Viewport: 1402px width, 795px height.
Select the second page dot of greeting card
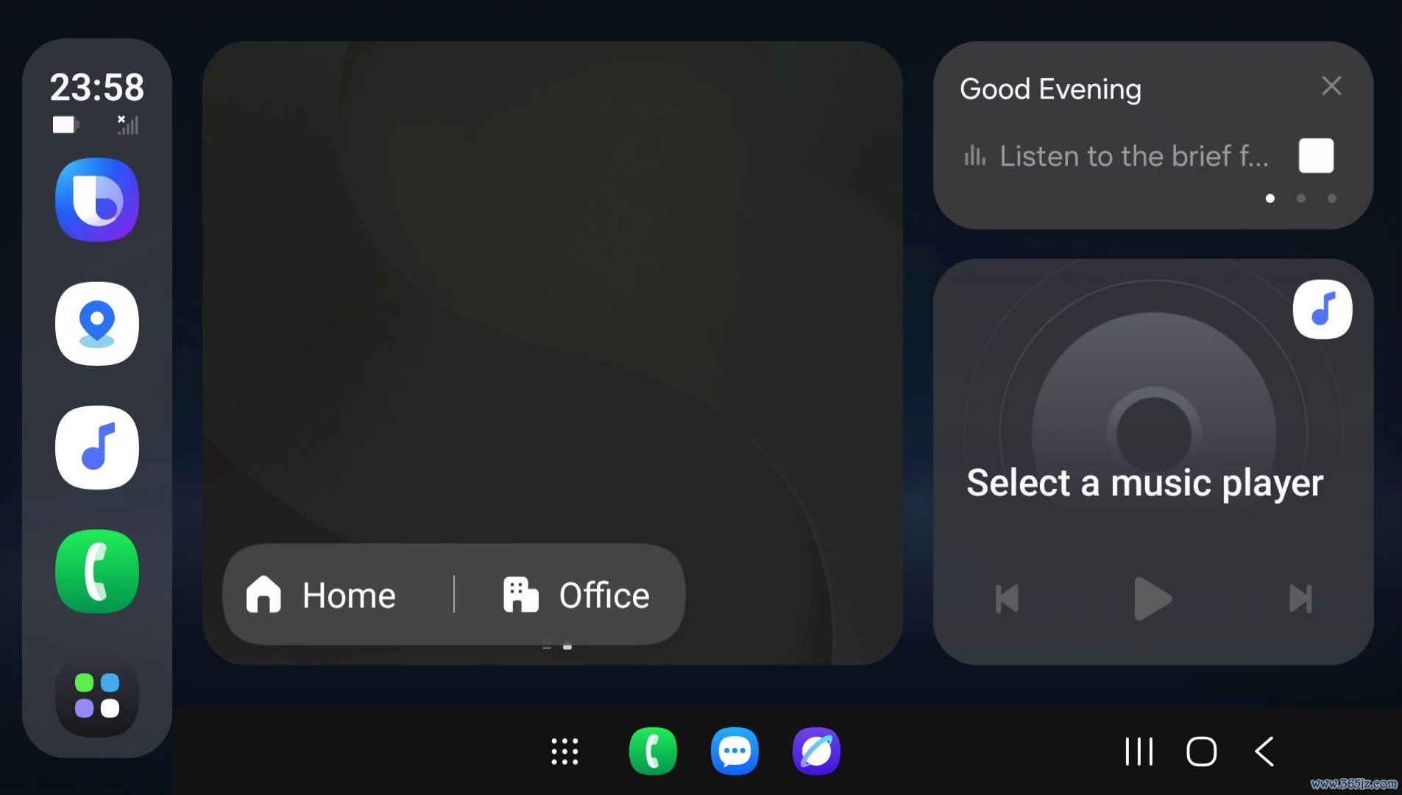1301,199
